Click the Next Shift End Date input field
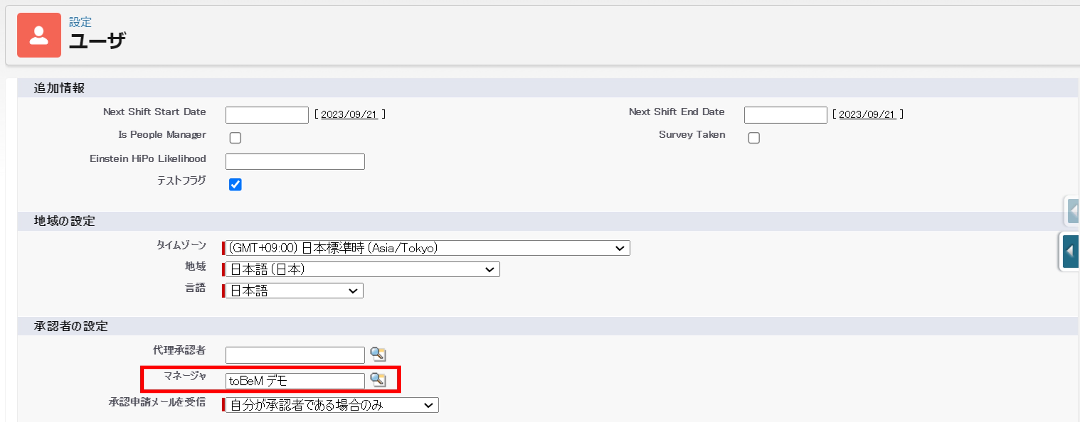1080x422 pixels. pyautogui.click(x=786, y=115)
